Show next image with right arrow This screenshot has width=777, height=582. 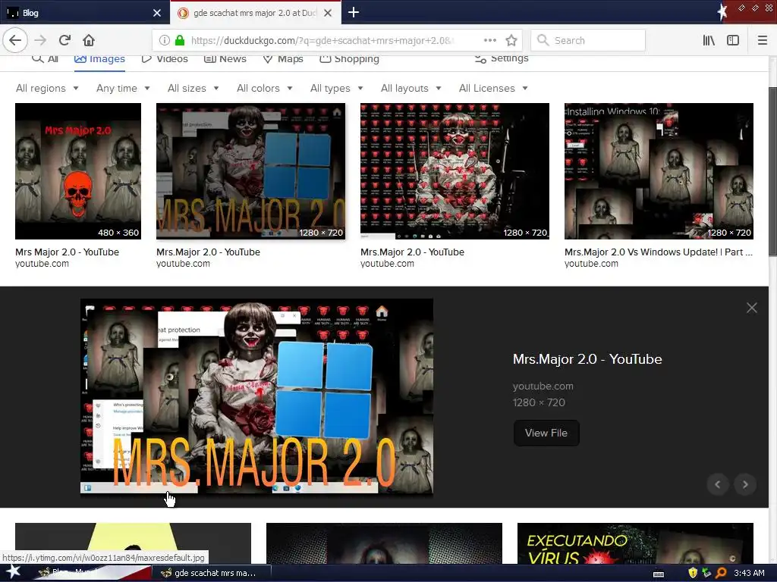(745, 484)
